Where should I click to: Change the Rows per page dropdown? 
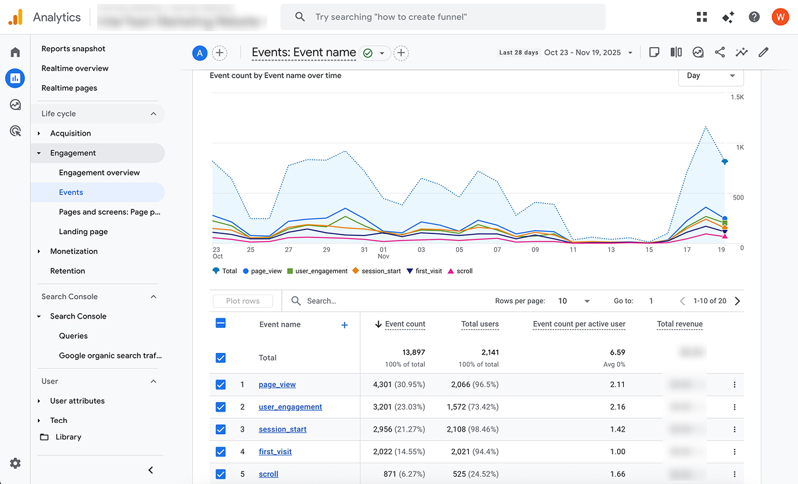point(572,301)
